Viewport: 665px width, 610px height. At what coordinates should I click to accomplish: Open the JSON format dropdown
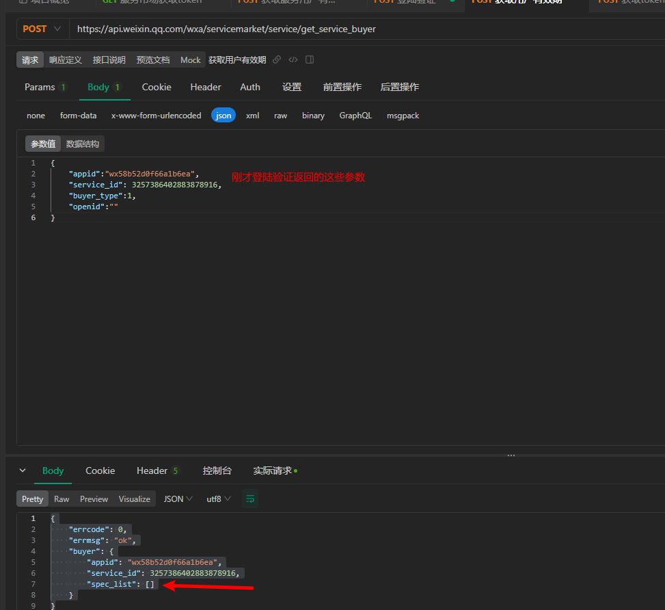pyautogui.click(x=178, y=499)
